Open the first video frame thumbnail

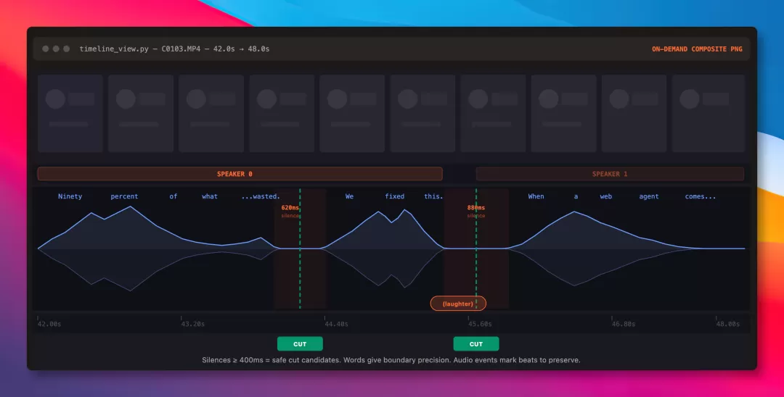click(70, 114)
